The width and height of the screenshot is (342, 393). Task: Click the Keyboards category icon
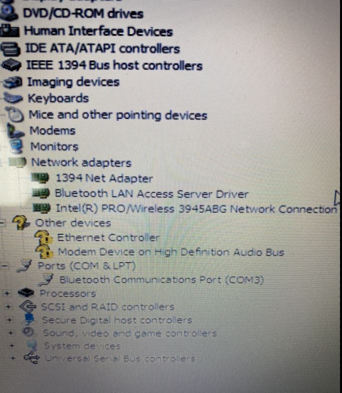pyautogui.click(x=13, y=98)
